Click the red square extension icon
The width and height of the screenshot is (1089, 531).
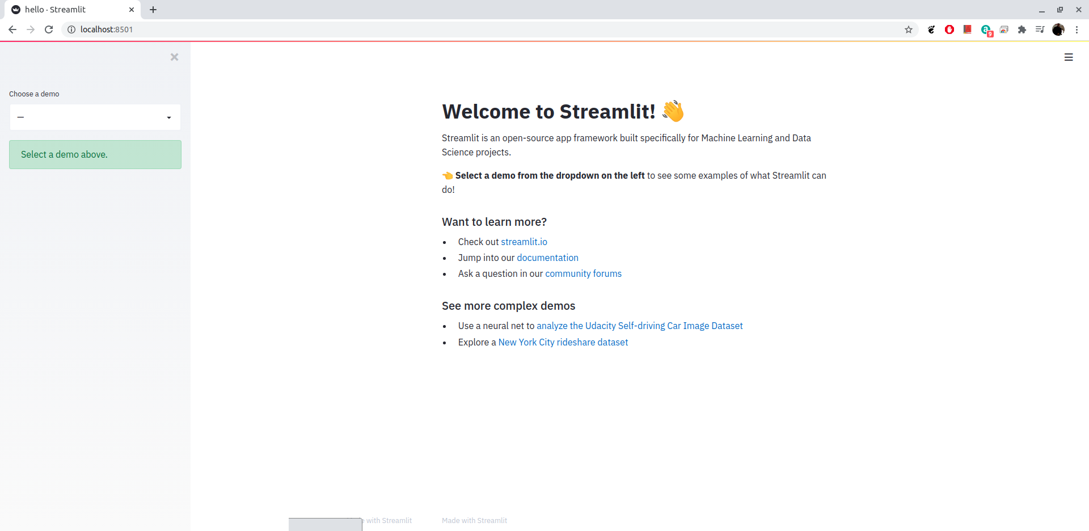(x=968, y=29)
